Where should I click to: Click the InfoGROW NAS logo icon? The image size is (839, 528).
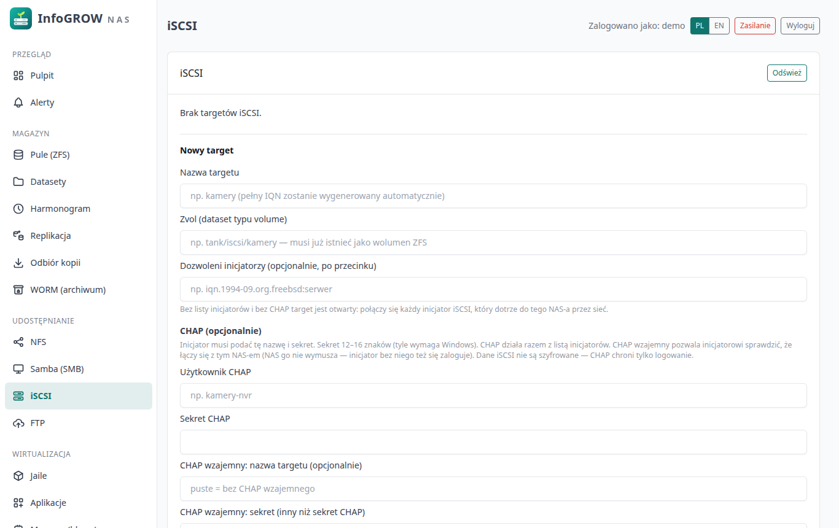click(x=21, y=18)
